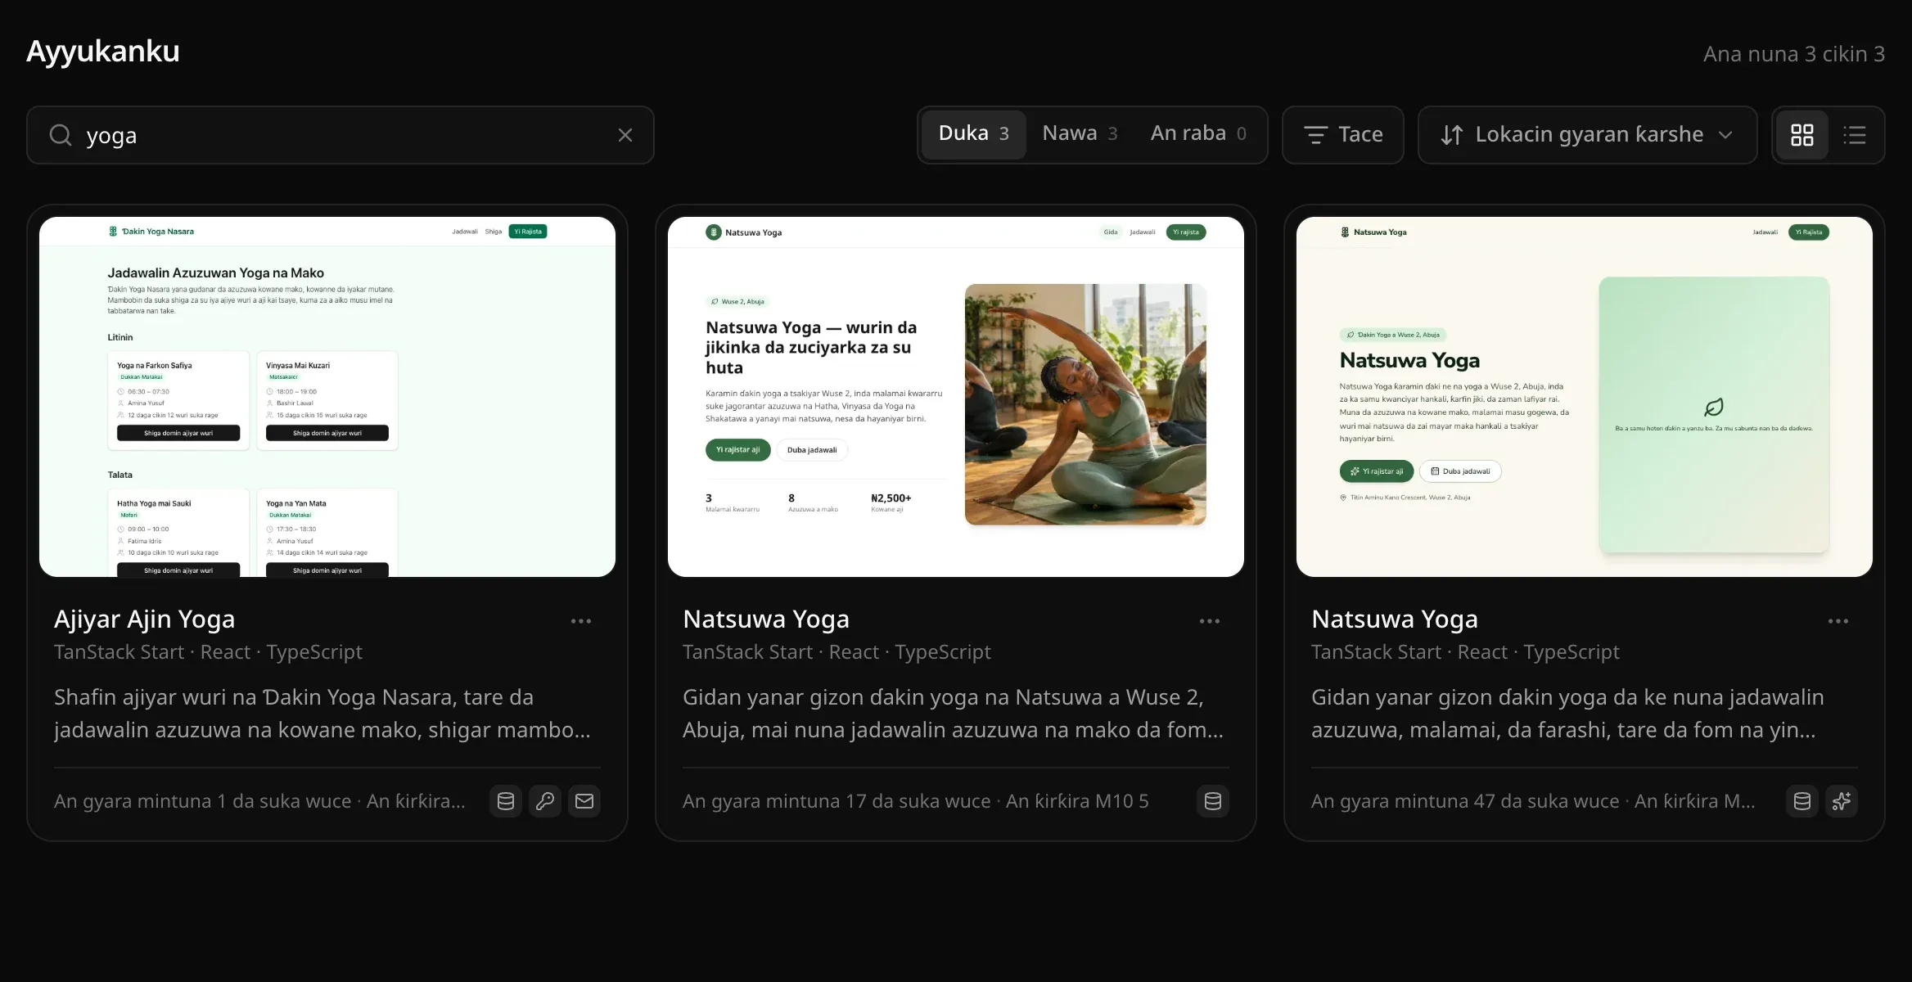
Task: Click database icon on M10 5 card
Action: [1213, 801]
